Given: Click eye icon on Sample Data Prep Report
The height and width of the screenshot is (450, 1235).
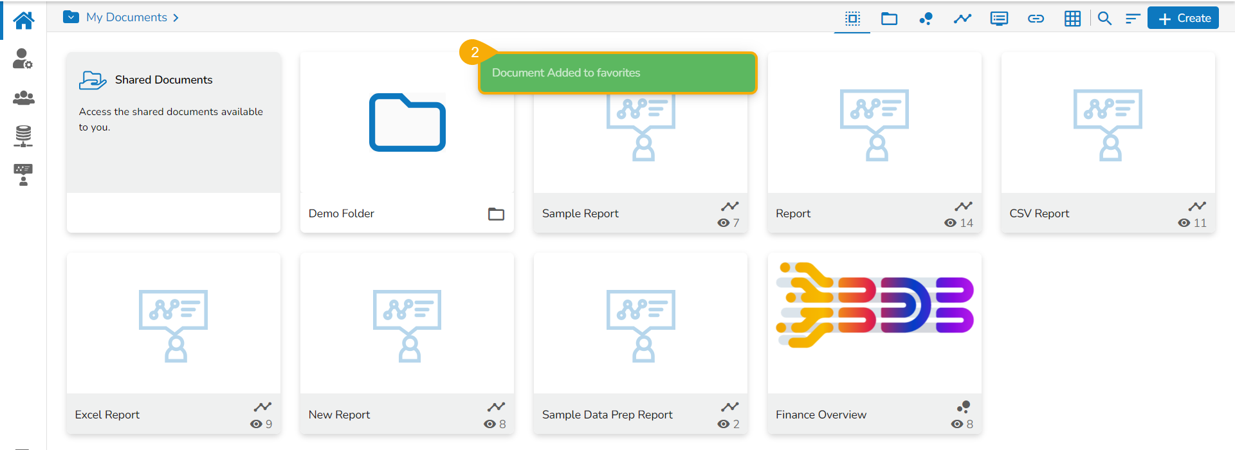Looking at the screenshot, I should pos(724,424).
